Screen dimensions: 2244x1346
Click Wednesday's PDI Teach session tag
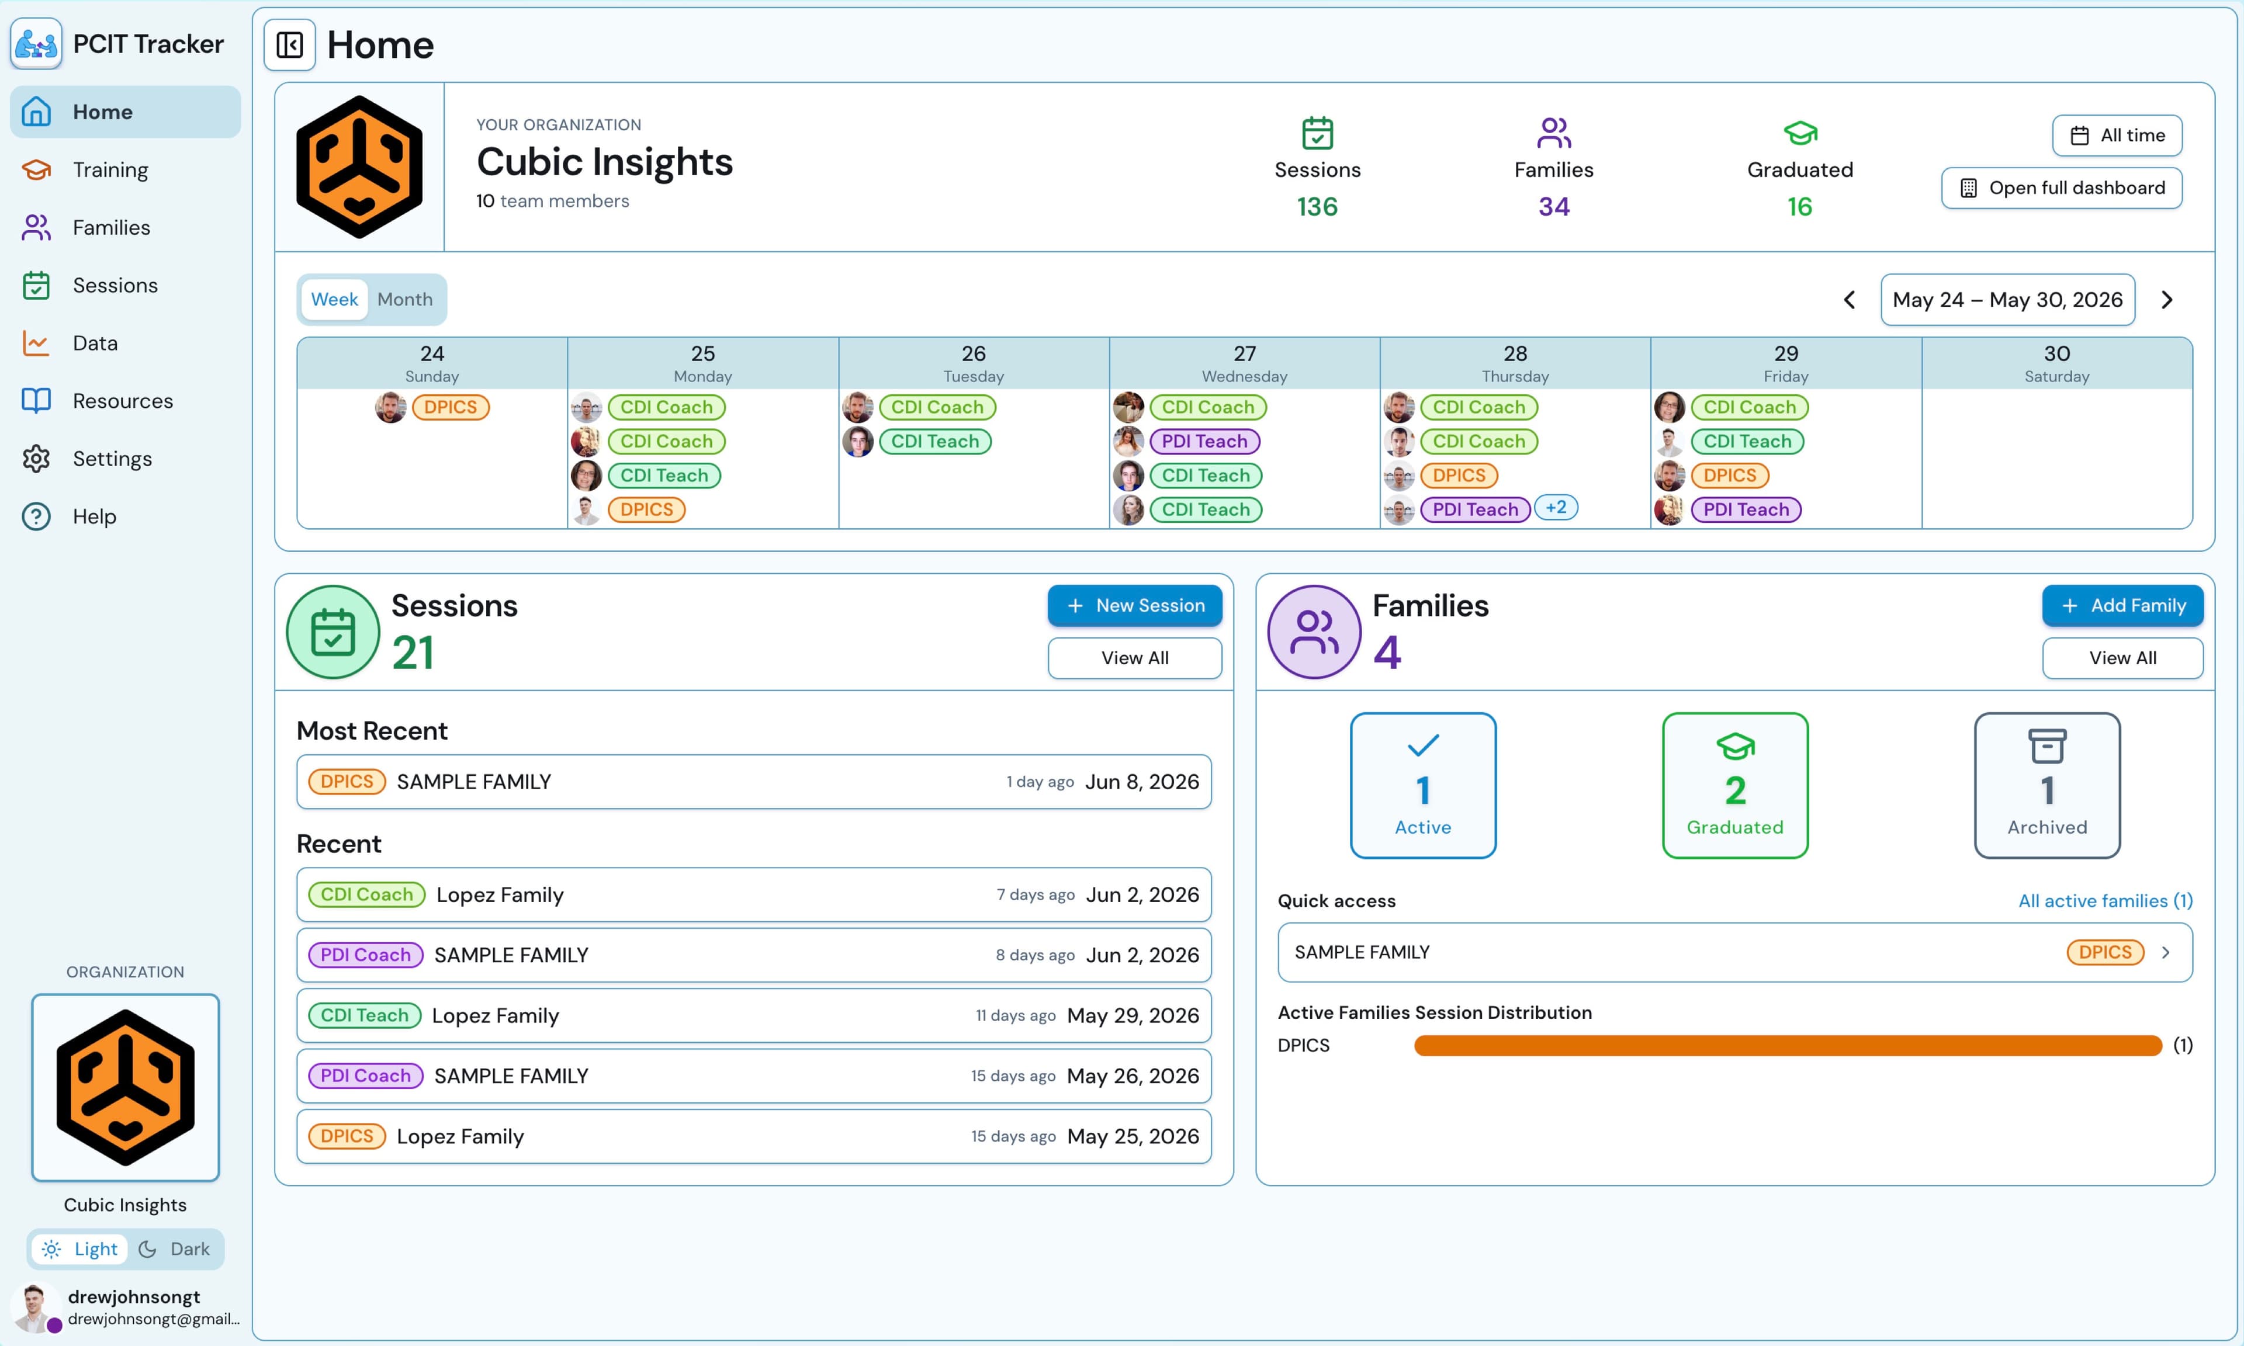[1204, 442]
